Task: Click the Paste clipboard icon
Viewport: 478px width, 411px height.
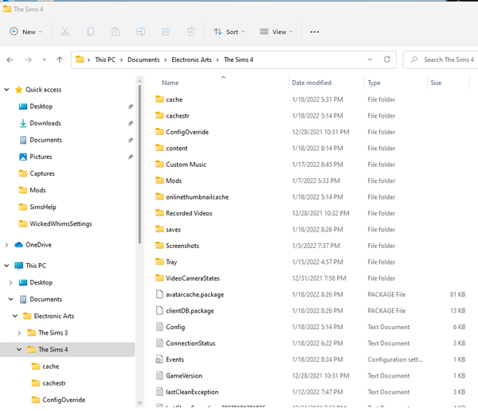Action: 116,32
